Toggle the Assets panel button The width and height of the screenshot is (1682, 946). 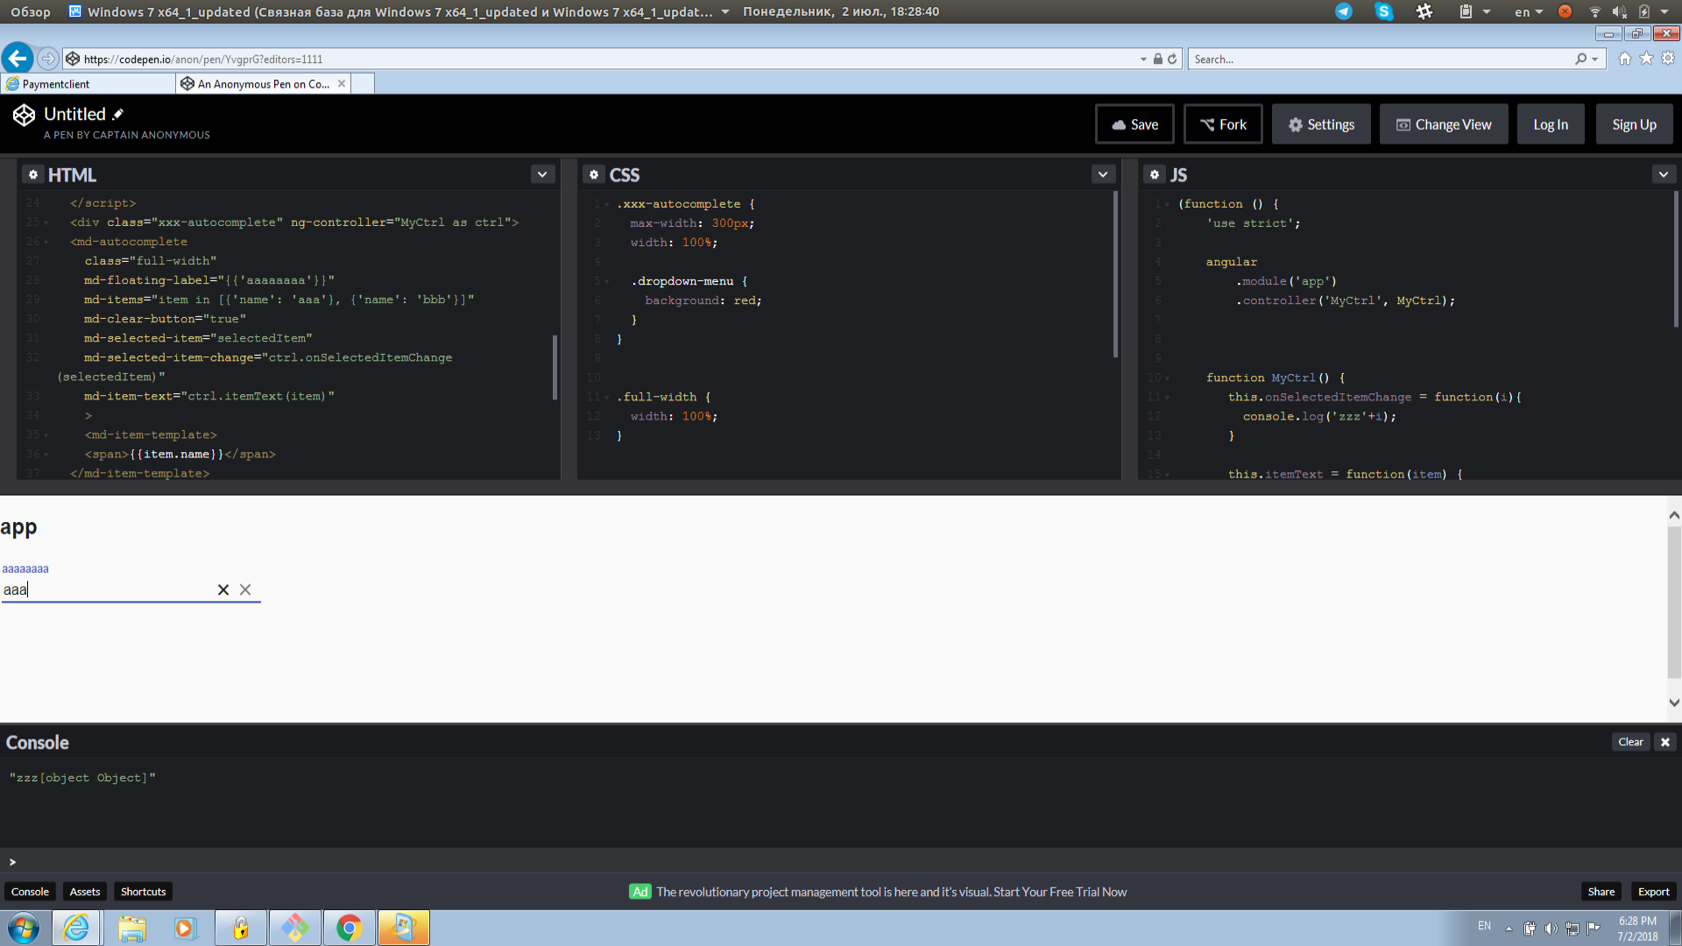point(85,892)
